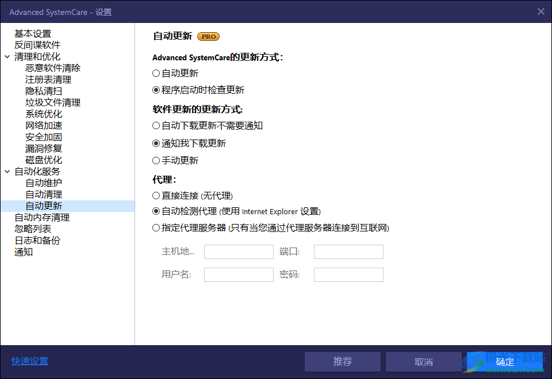Open 系统优化 settings

pyautogui.click(x=44, y=114)
